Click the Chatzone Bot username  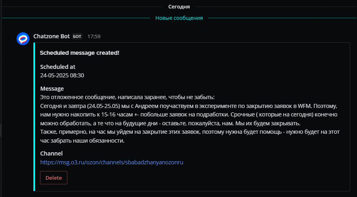click(52, 36)
